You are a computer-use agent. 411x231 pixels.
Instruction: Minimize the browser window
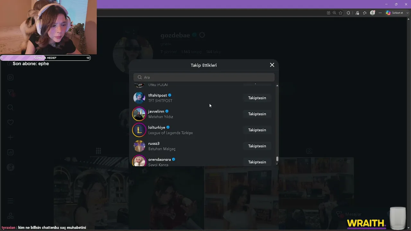386,4
